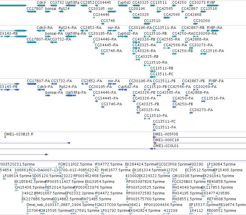This screenshot has height=215, width=246.
Task: Click the RYBP-RA transcript label
Action: pos(214,28)
